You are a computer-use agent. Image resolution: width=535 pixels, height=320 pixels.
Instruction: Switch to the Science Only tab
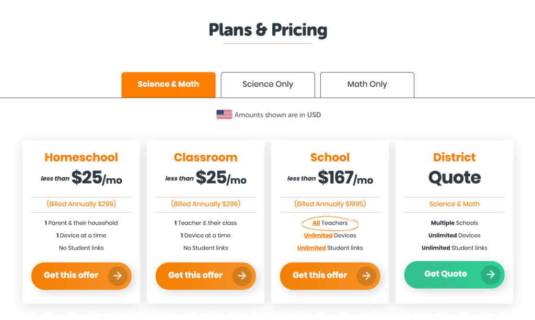coord(267,84)
